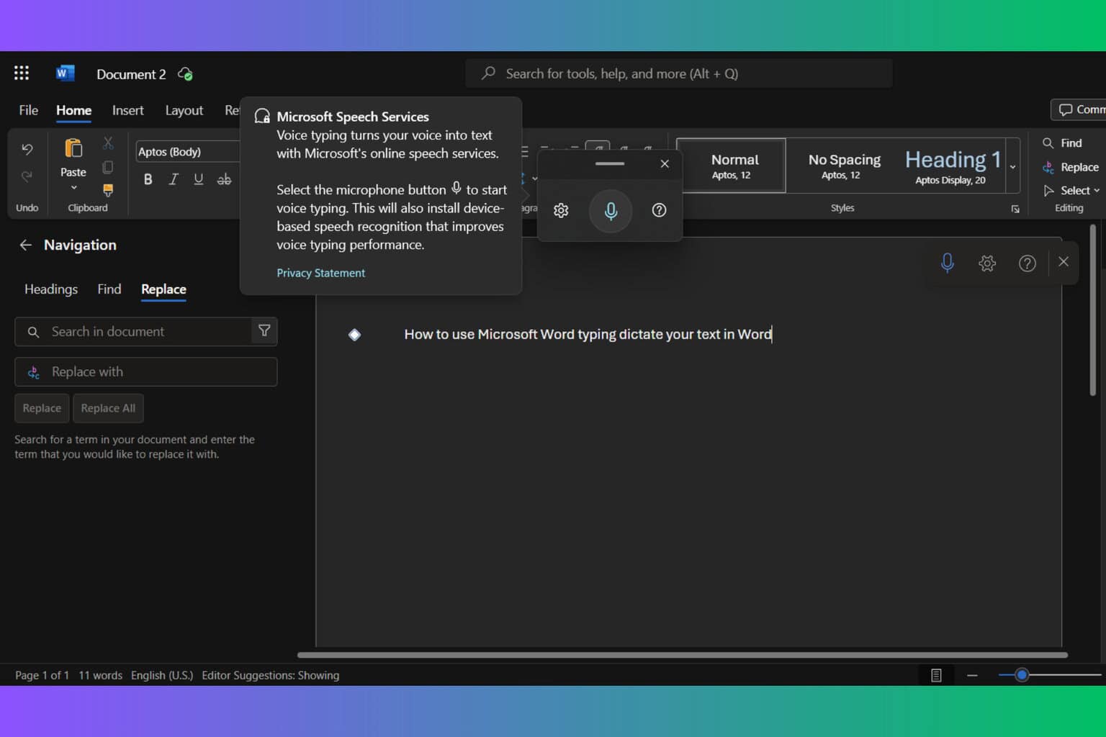Click the magnifier icon in search box
Image resolution: width=1106 pixels, height=737 pixels.
[33, 332]
